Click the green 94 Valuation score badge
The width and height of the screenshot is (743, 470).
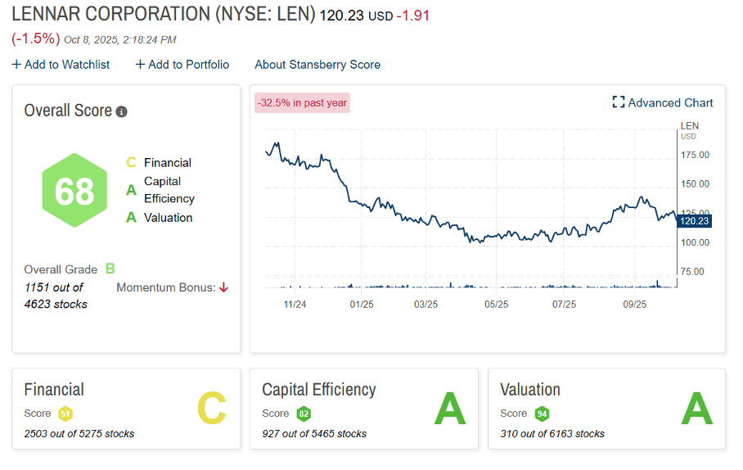(x=542, y=414)
